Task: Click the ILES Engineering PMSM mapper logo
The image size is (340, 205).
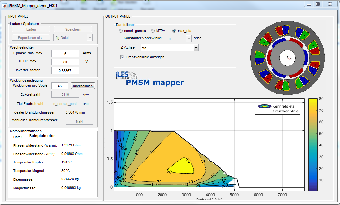Action: click(150, 78)
